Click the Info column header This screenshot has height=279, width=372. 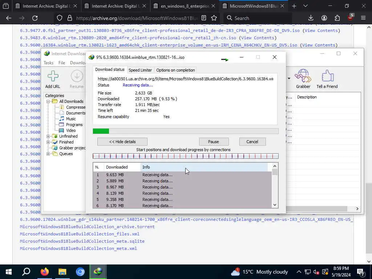click(204, 167)
